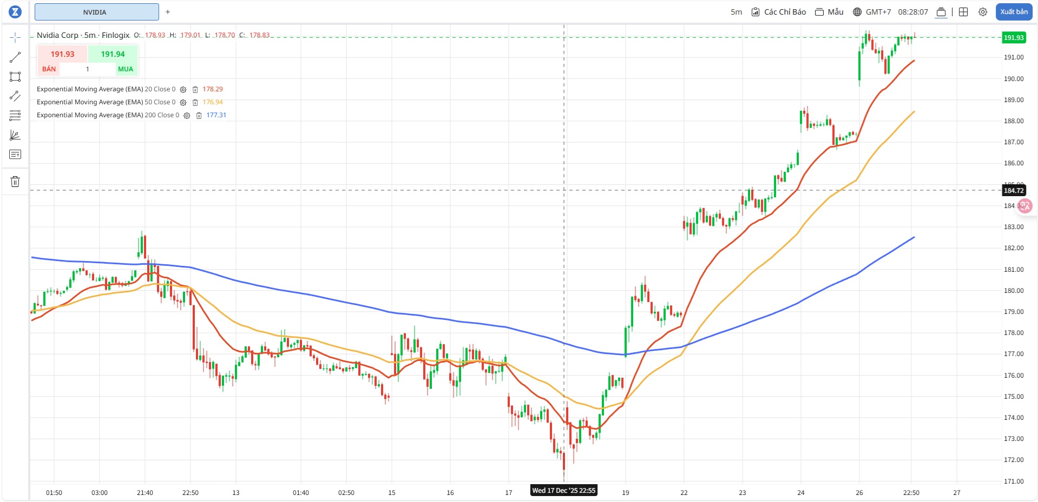This screenshot has width=1038, height=502.
Task: Select the text annotation tool
Action: pos(15,155)
